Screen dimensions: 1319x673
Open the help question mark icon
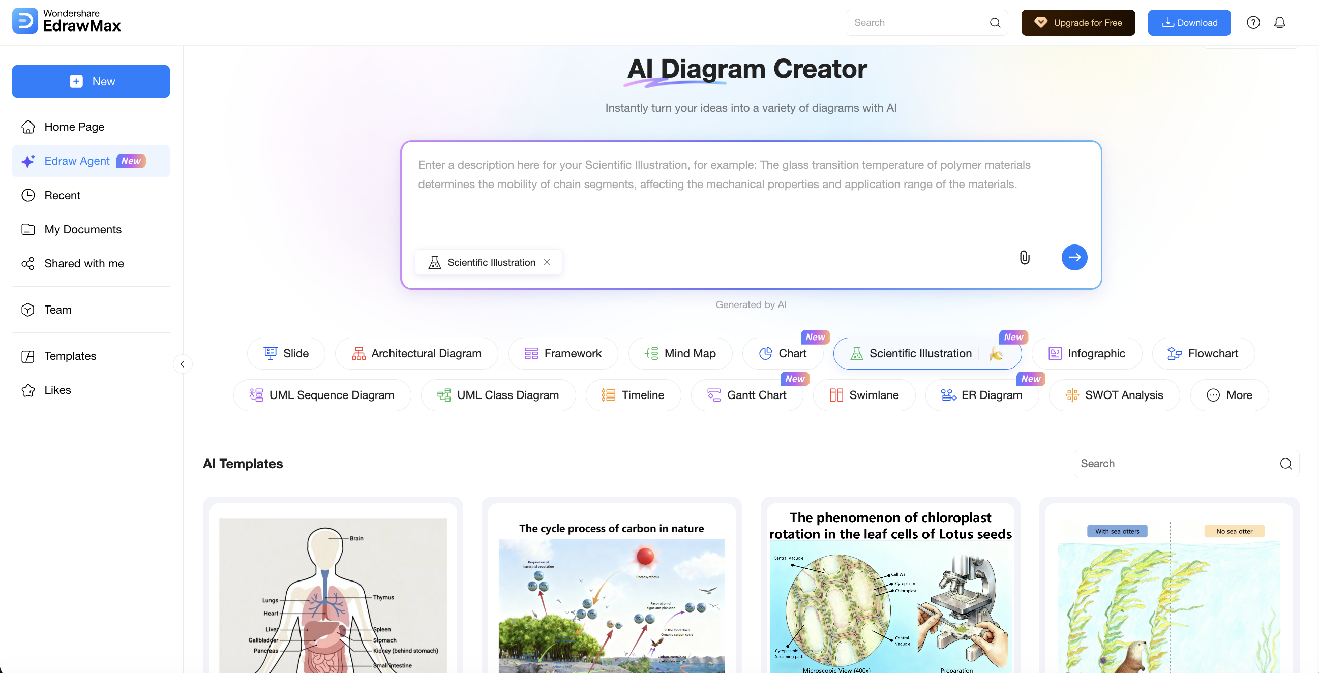pyautogui.click(x=1253, y=22)
